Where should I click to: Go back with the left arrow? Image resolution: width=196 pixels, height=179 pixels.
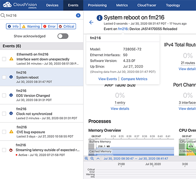(x=91, y=22)
